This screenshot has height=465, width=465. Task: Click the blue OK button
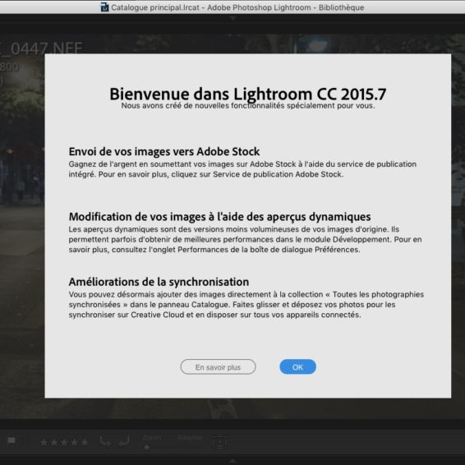(297, 367)
